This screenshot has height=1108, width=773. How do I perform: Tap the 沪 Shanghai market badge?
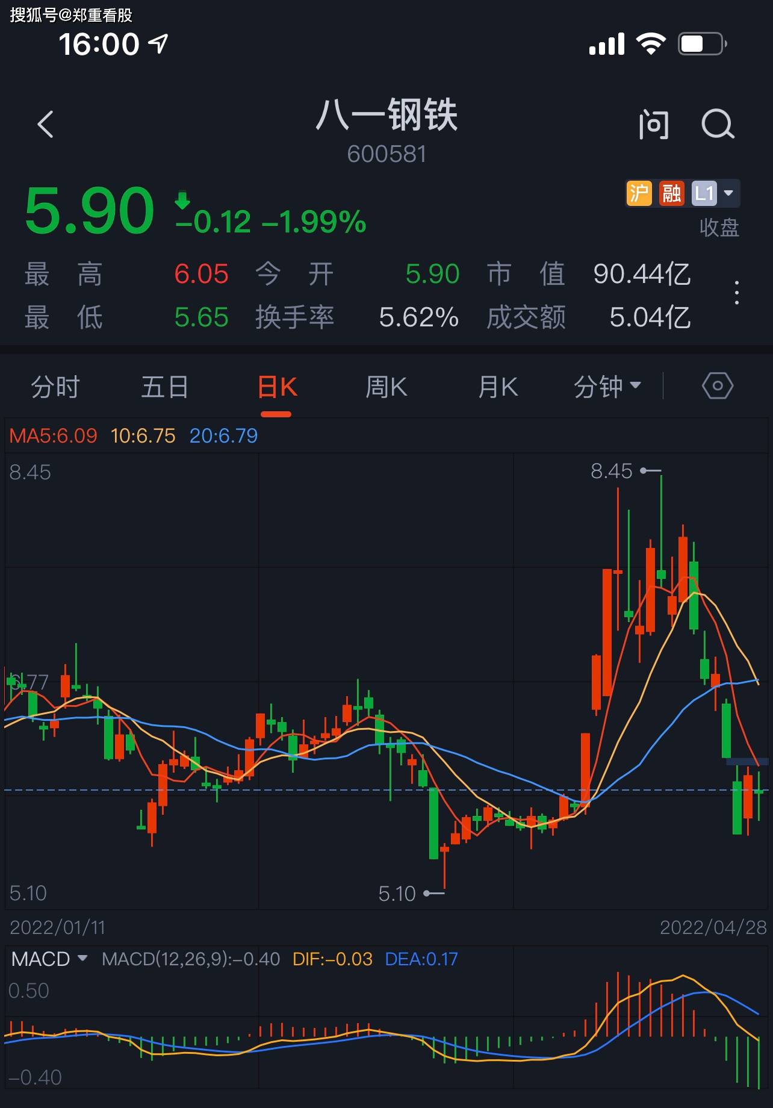639,194
